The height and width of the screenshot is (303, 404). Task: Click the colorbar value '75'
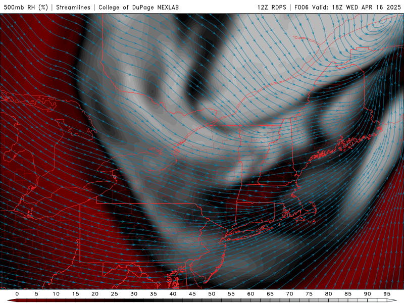pos(309,294)
